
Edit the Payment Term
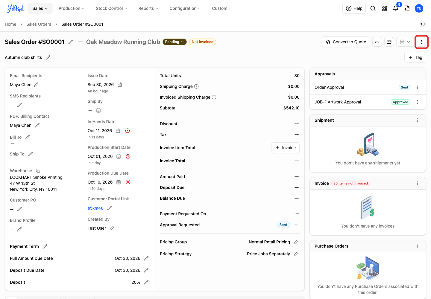click(45, 246)
